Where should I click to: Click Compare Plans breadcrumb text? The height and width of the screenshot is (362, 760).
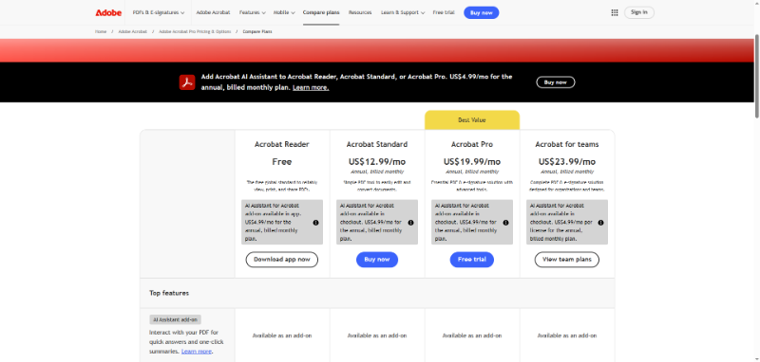tap(257, 31)
